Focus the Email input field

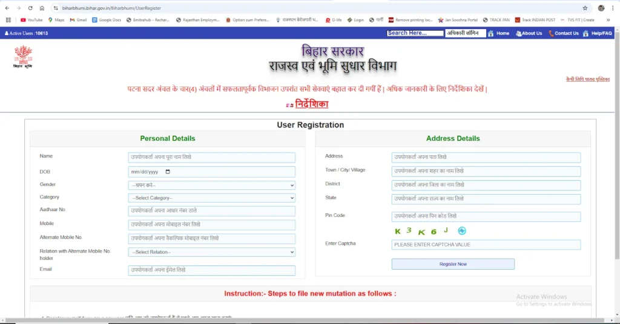point(211,270)
